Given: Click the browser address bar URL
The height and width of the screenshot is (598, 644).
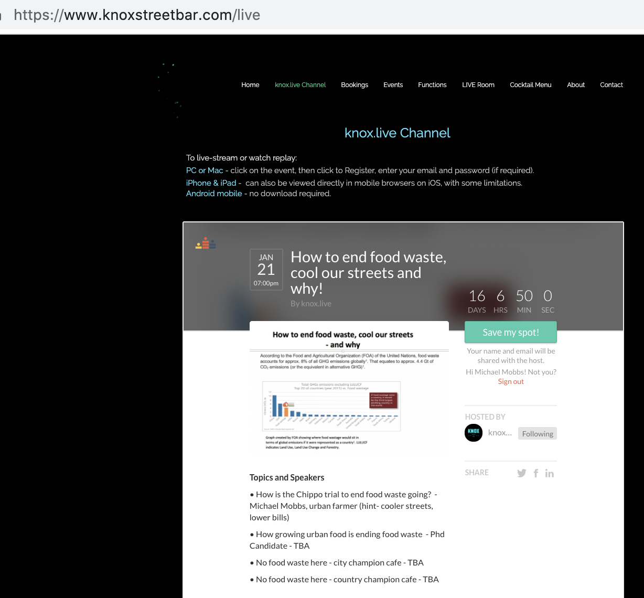Looking at the screenshot, I should tap(137, 15).
